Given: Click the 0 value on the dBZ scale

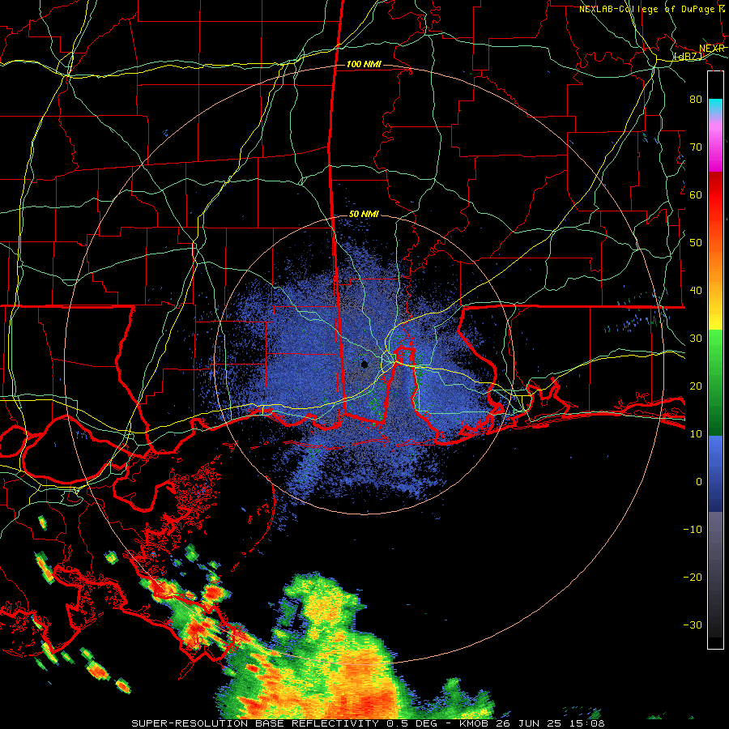Looking at the screenshot, I should coord(699,482).
